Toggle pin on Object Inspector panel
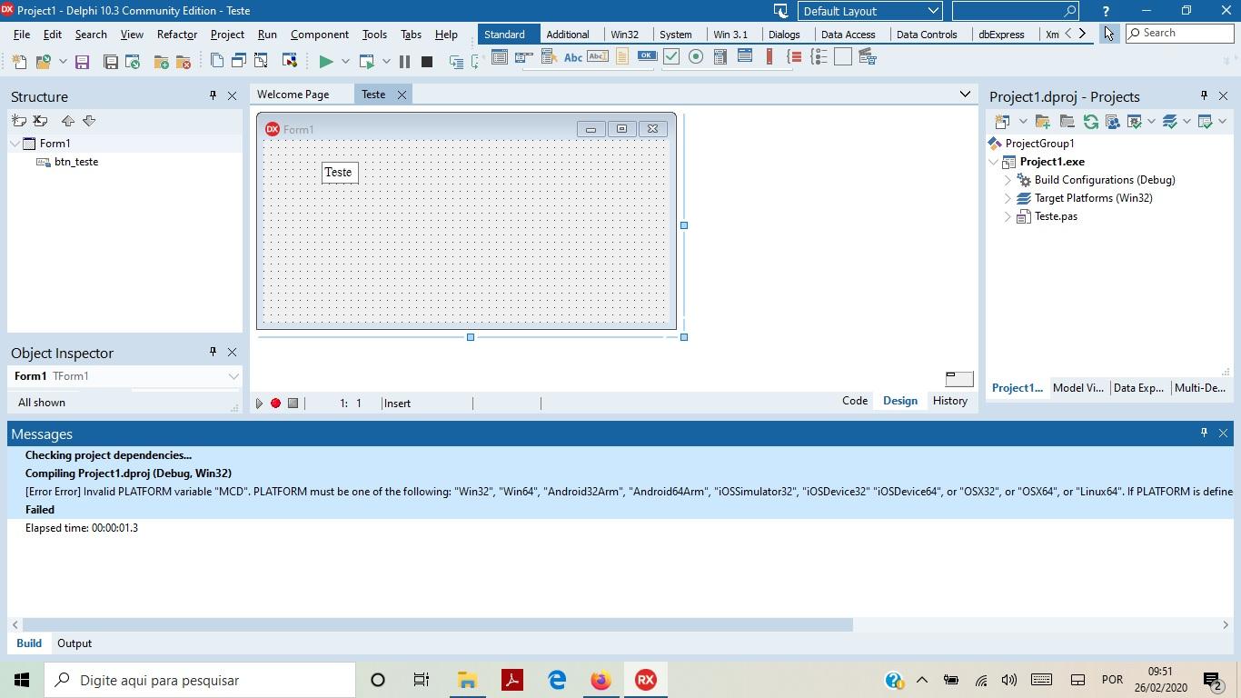 (x=213, y=352)
